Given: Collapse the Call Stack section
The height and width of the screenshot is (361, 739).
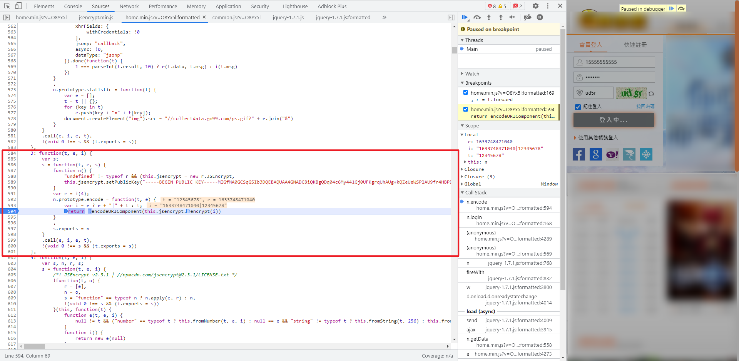Looking at the screenshot, I should pos(475,192).
